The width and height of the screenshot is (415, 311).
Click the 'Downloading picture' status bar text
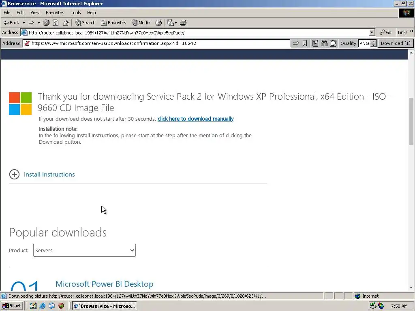(x=137, y=296)
